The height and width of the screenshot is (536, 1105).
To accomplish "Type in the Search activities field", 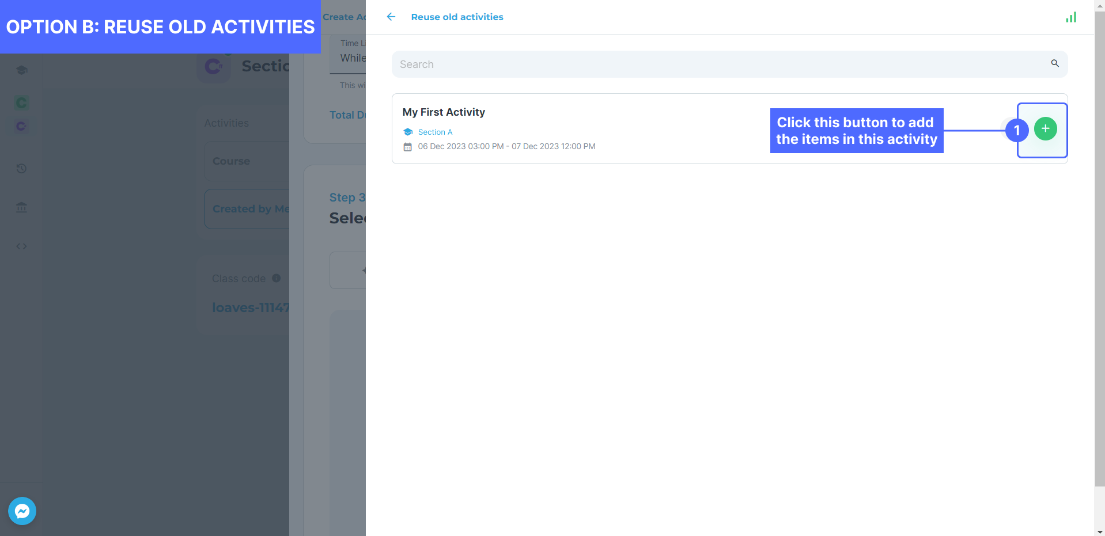I will coord(720,64).
